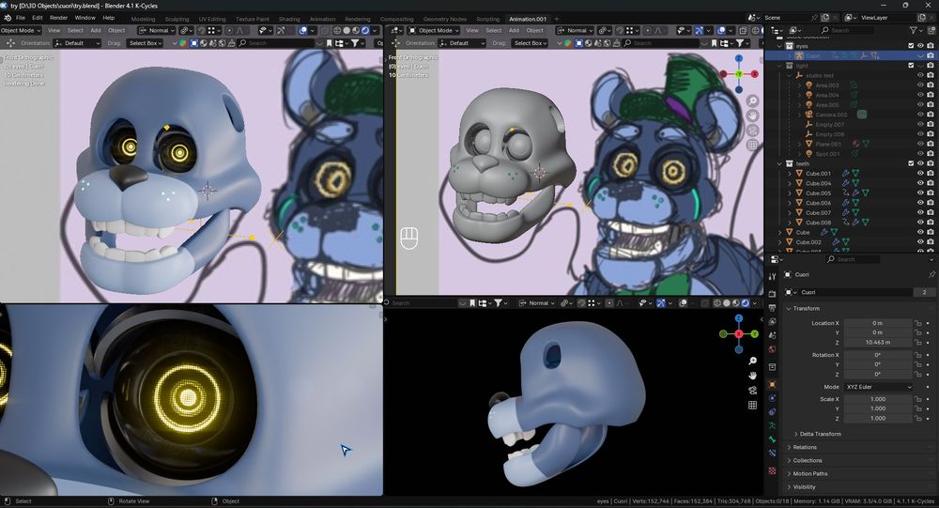Open the Scene properties tab
939x508 pixels.
(773, 335)
